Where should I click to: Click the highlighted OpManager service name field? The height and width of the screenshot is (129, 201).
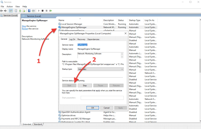82,45
